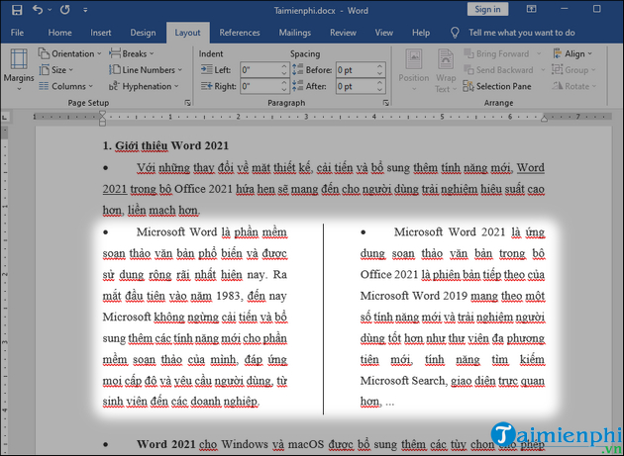Image resolution: width=624 pixels, height=456 pixels.
Task: Click the Wrap Text button
Action: (x=446, y=70)
